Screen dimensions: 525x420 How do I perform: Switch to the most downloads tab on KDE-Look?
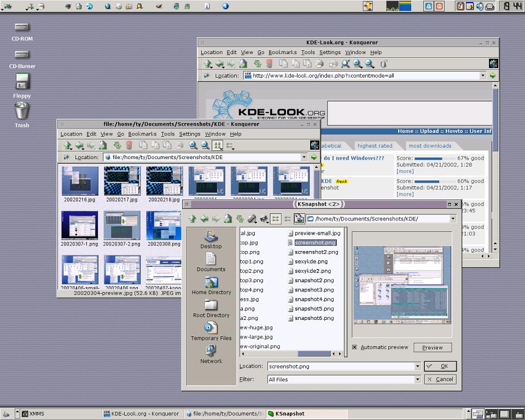click(430, 145)
